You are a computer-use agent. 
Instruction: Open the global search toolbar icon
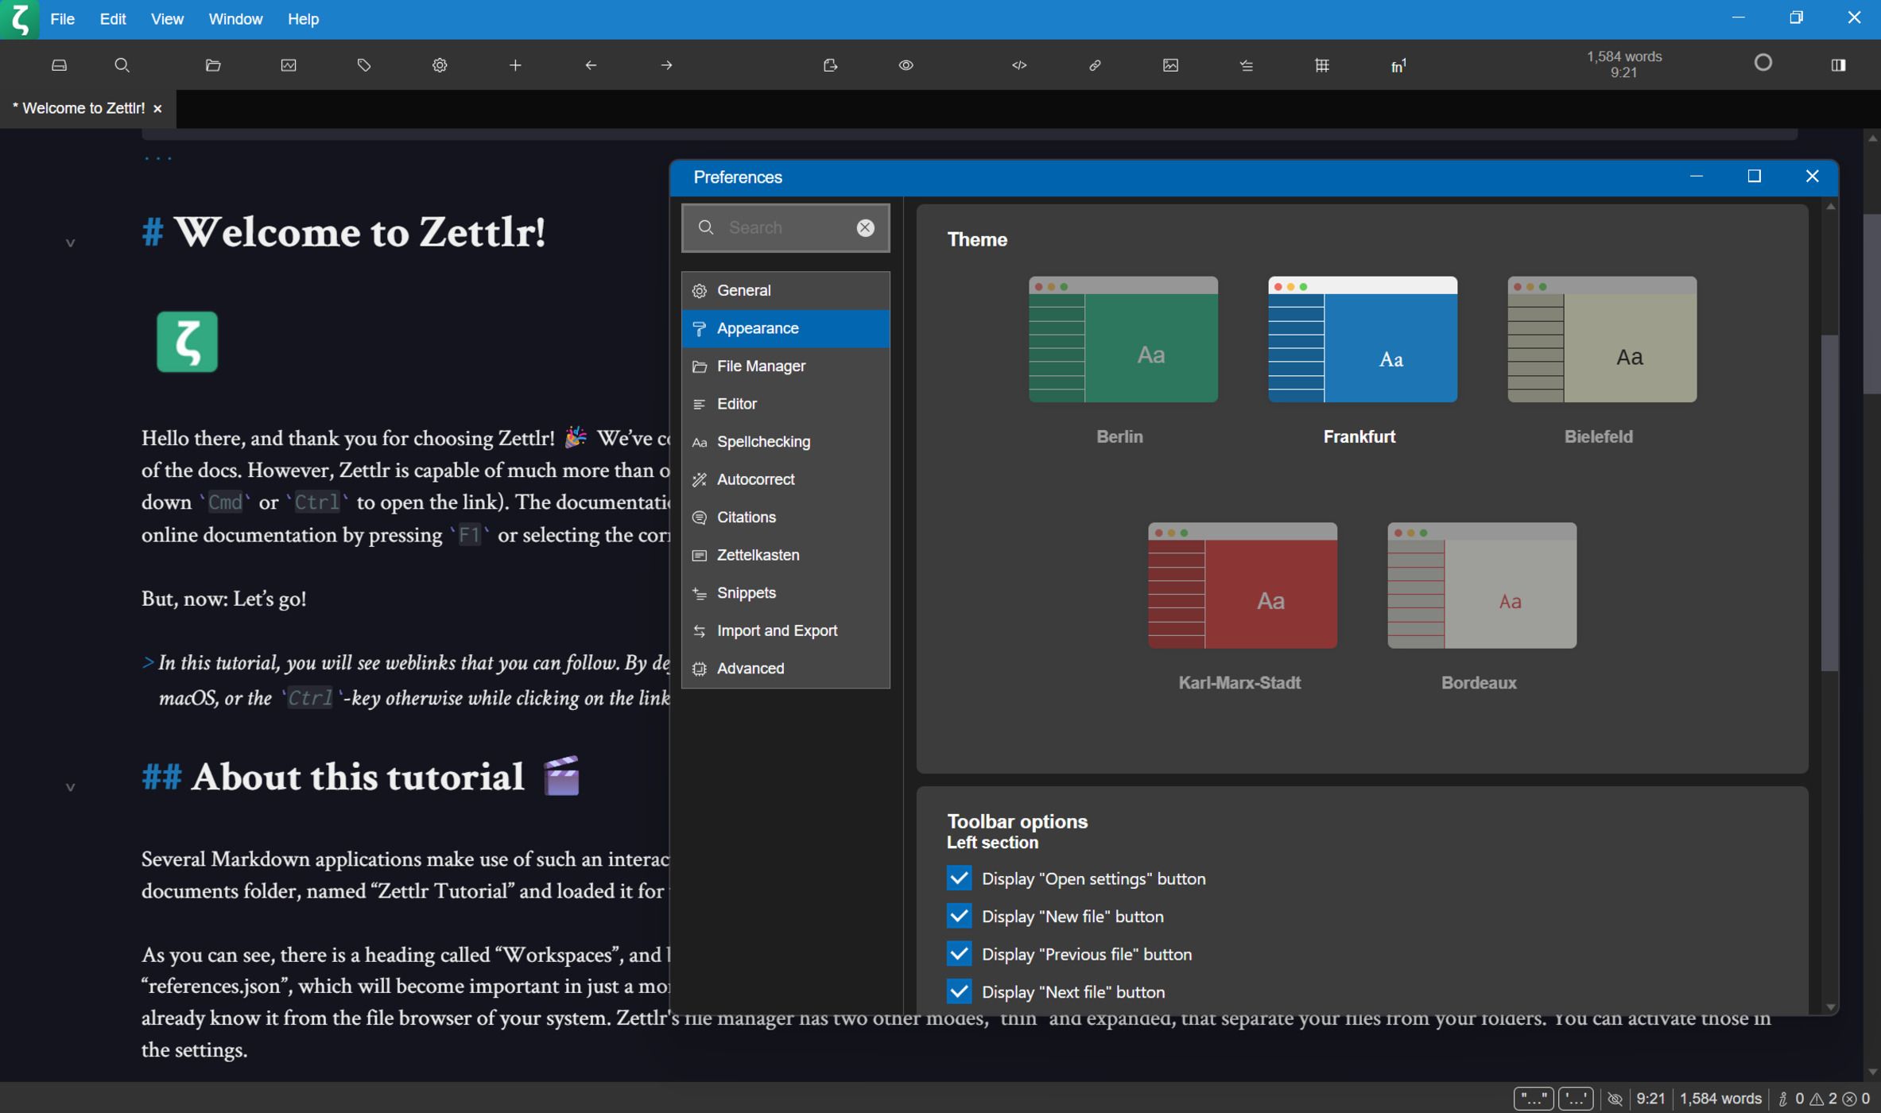(122, 65)
